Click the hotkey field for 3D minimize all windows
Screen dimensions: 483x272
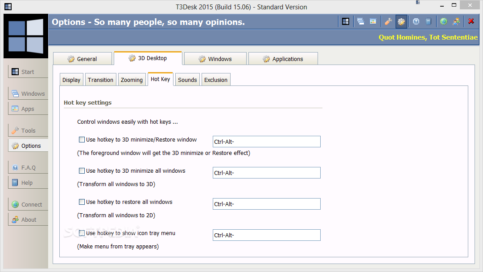(x=266, y=173)
